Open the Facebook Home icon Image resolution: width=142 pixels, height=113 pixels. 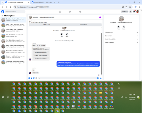coord(60,12)
